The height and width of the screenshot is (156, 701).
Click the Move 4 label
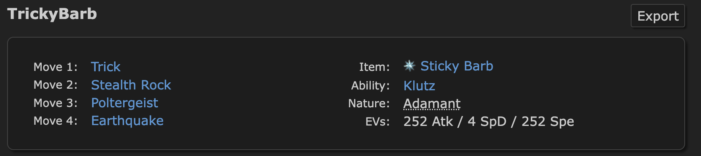pyautogui.click(x=56, y=121)
